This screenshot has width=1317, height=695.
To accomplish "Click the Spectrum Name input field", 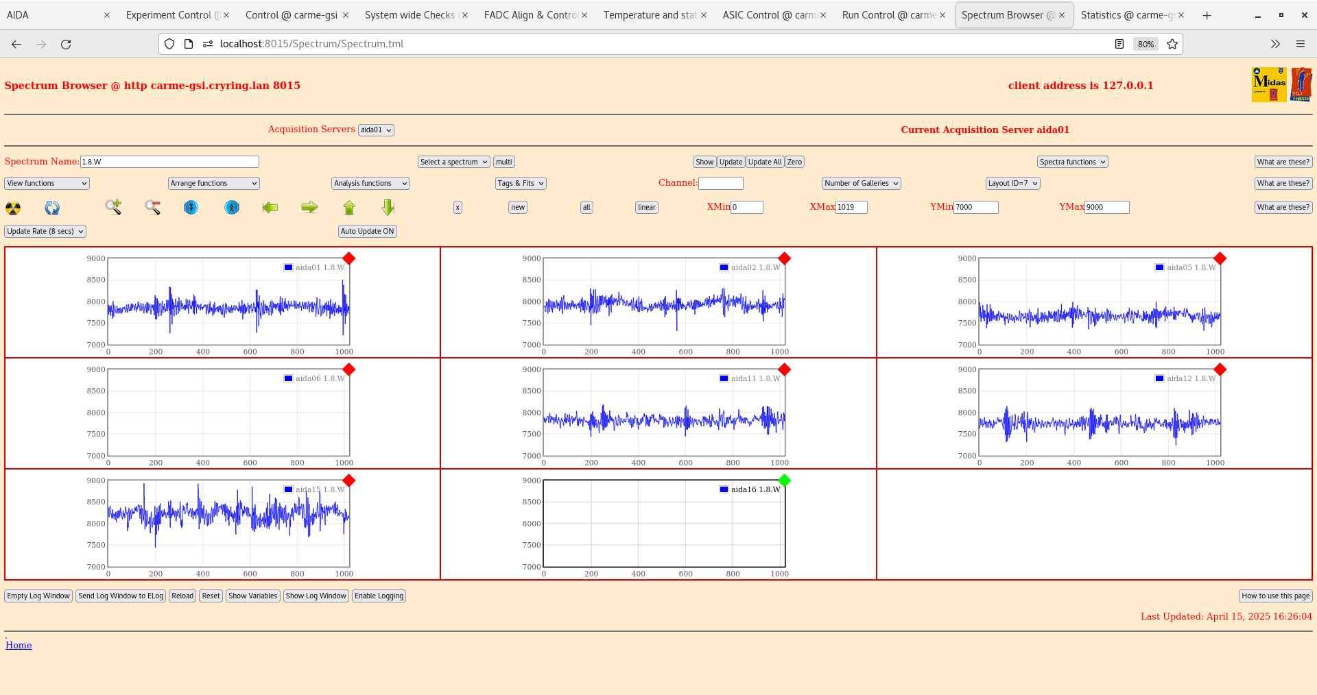I will coord(169,162).
